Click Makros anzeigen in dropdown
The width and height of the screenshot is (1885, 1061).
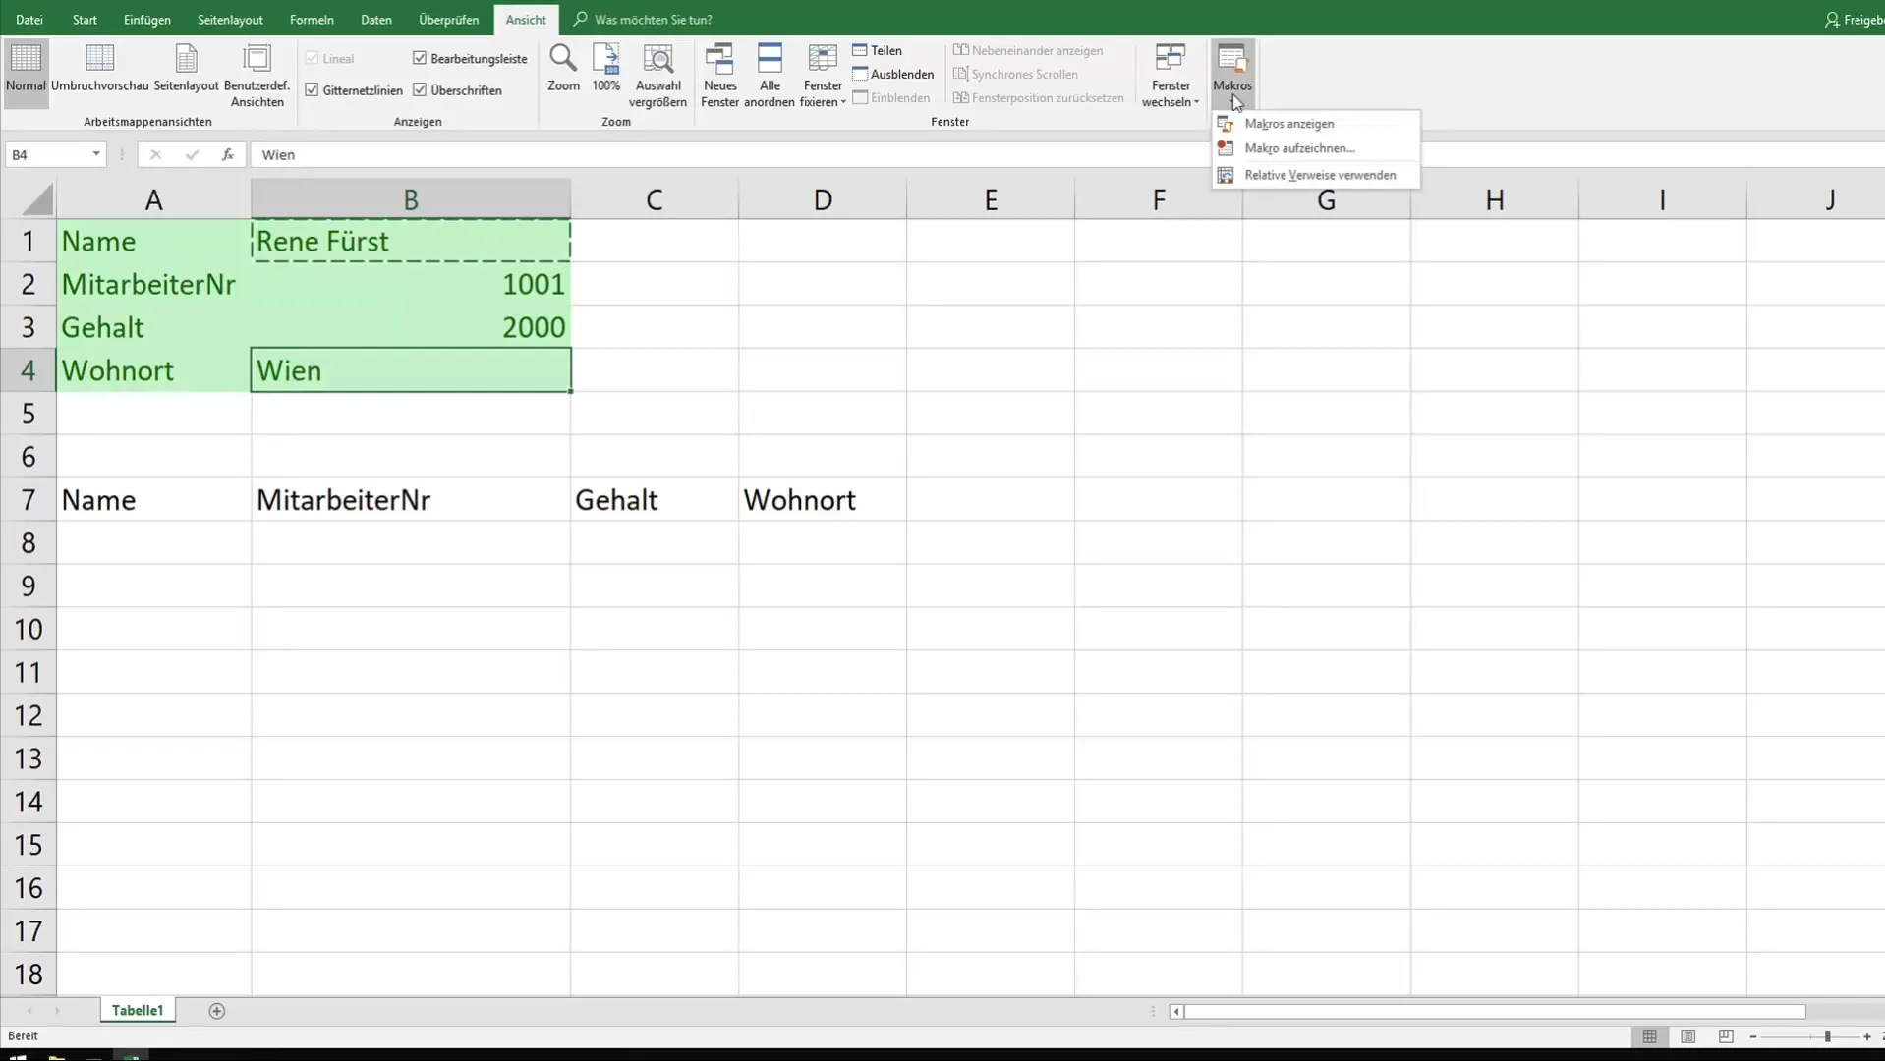point(1316,123)
